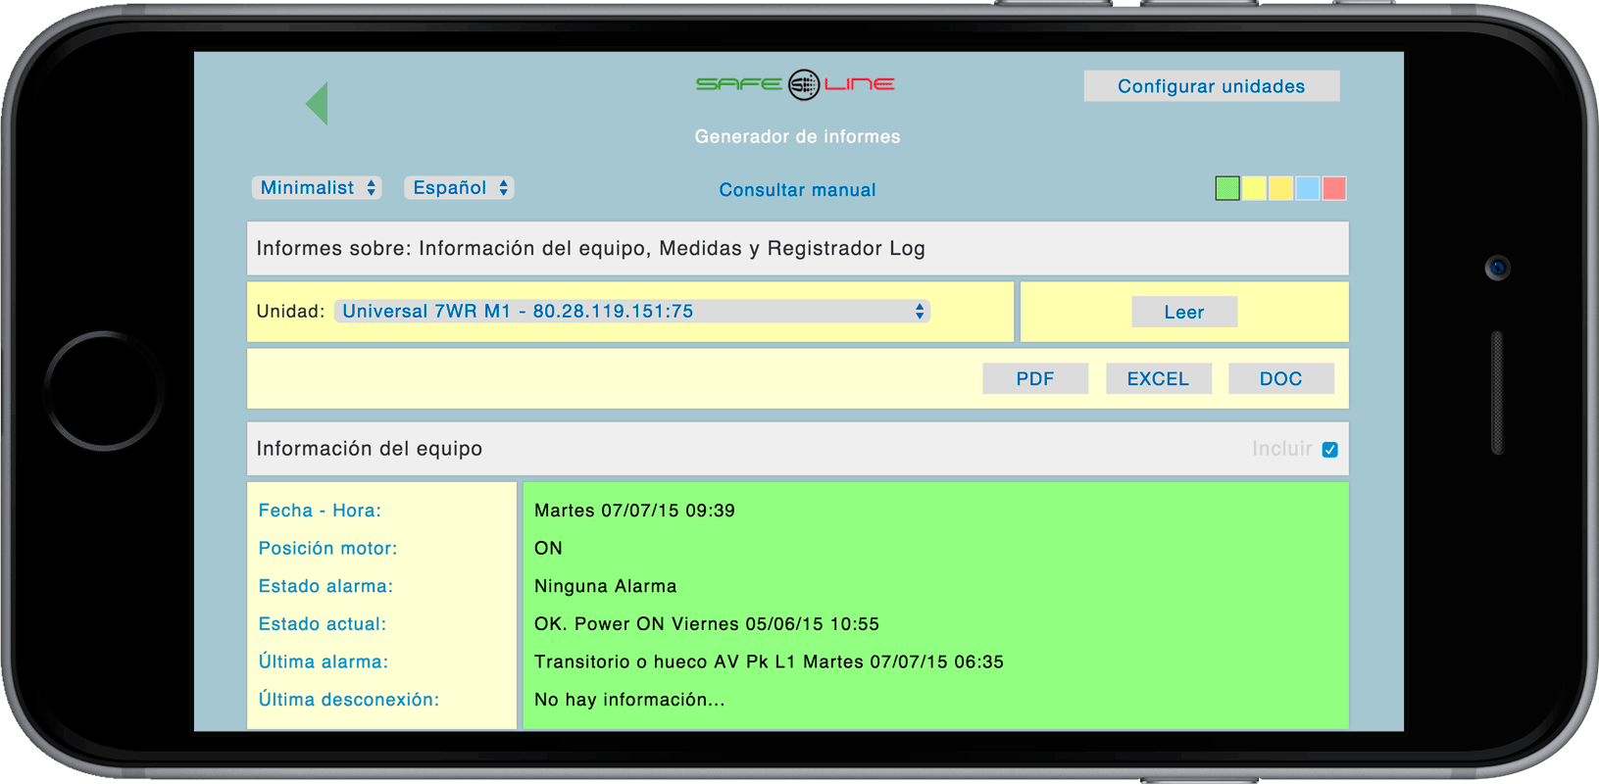This screenshot has width=1599, height=784.
Task: Click the Última desconexión label
Action: coord(349,700)
